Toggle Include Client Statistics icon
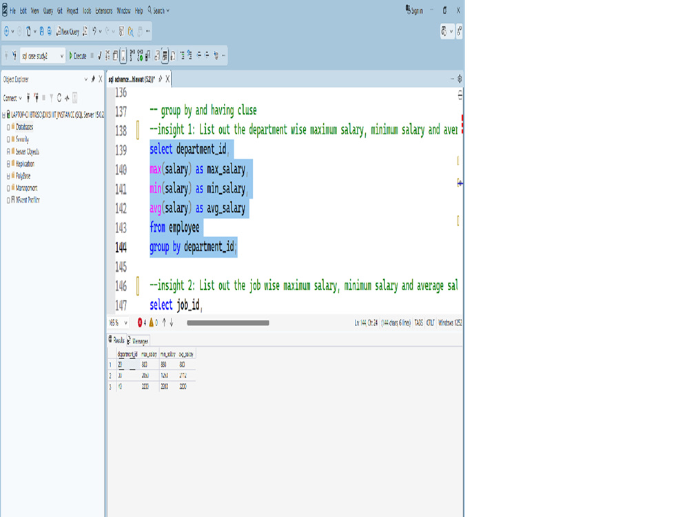 [x=147, y=56]
